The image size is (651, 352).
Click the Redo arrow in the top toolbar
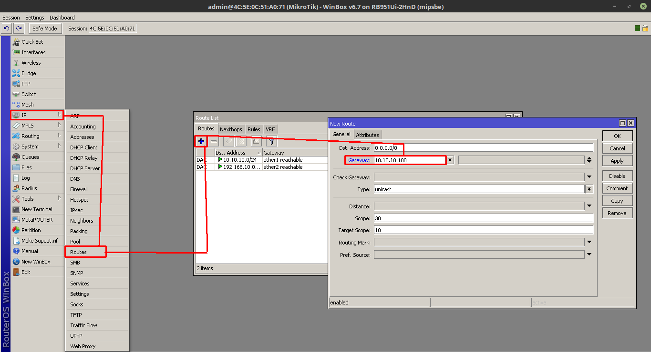pyautogui.click(x=19, y=29)
